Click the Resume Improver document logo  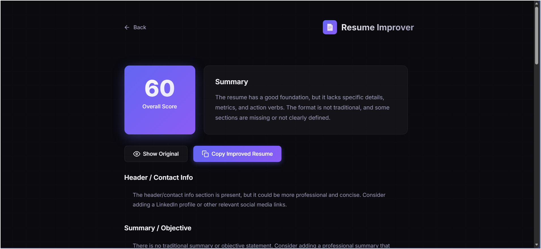[330, 27]
